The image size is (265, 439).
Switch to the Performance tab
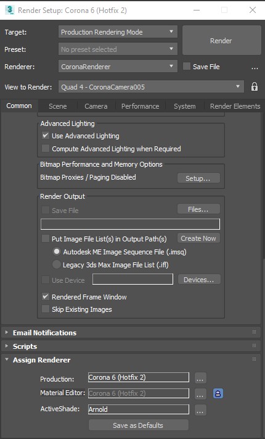(x=140, y=106)
